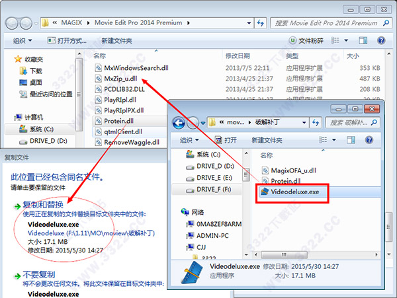Click 新建文件夹 in Movie Edit Pro window
The width and height of the screenshot is (397, 298).
pos(116,40)
